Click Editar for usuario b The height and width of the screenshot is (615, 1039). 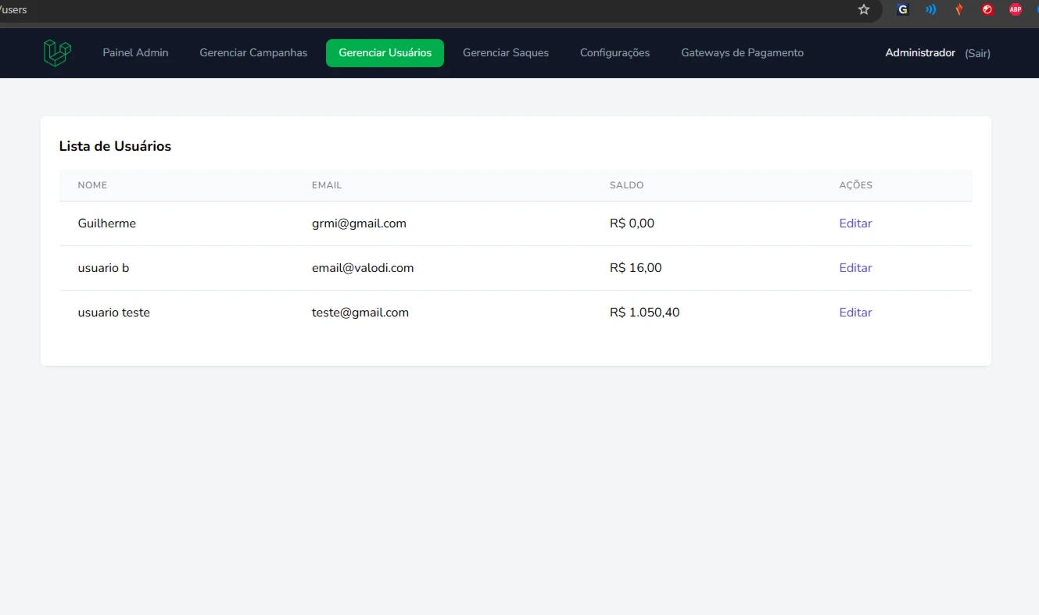coord(855,268)
